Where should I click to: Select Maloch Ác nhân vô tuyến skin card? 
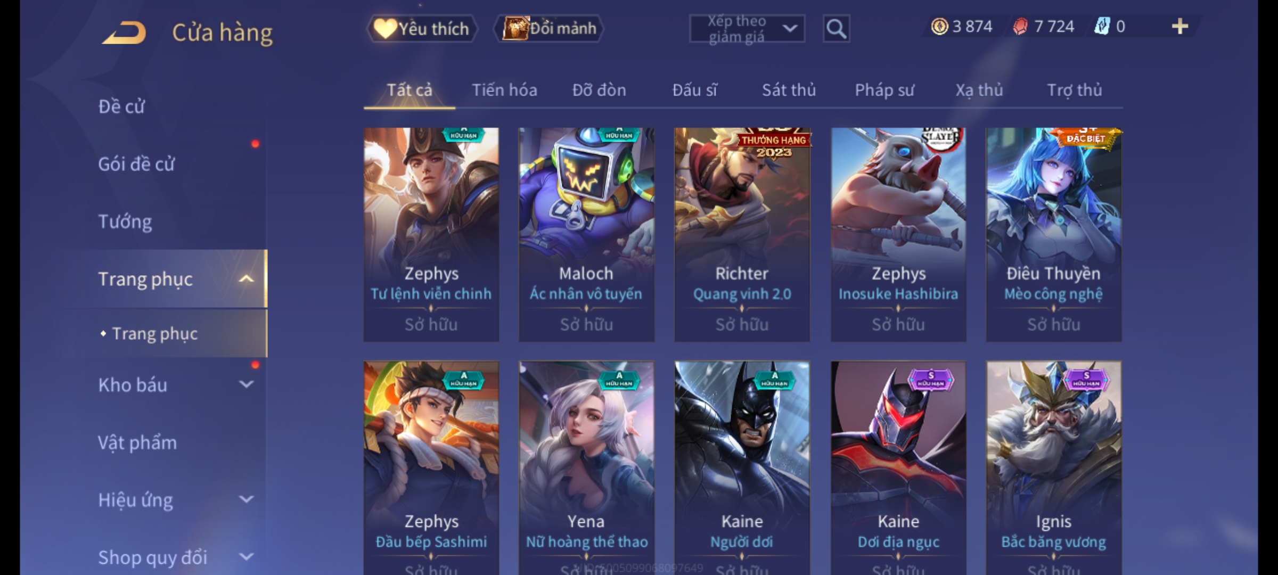point(586,234)
